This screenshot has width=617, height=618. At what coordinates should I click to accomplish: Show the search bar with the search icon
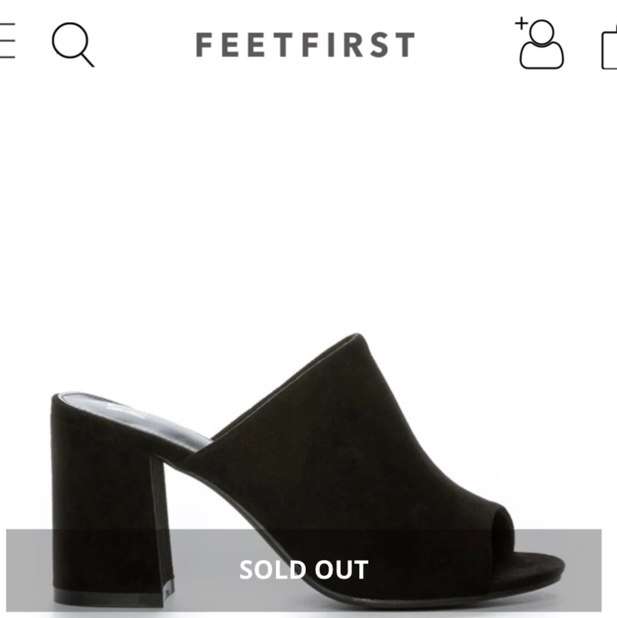click(72, 44)
